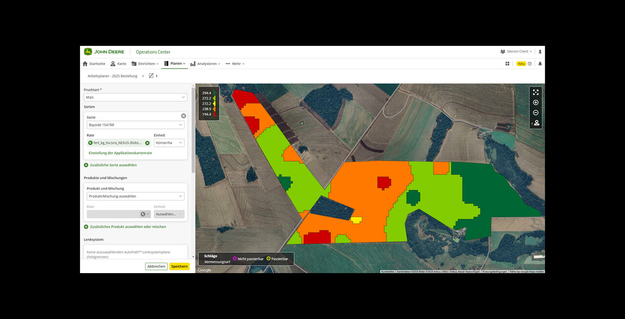This screenshot has height=319, width=625.
Task: Zoom out on the map
Action: pyautogui.click(x=536, y=113)
